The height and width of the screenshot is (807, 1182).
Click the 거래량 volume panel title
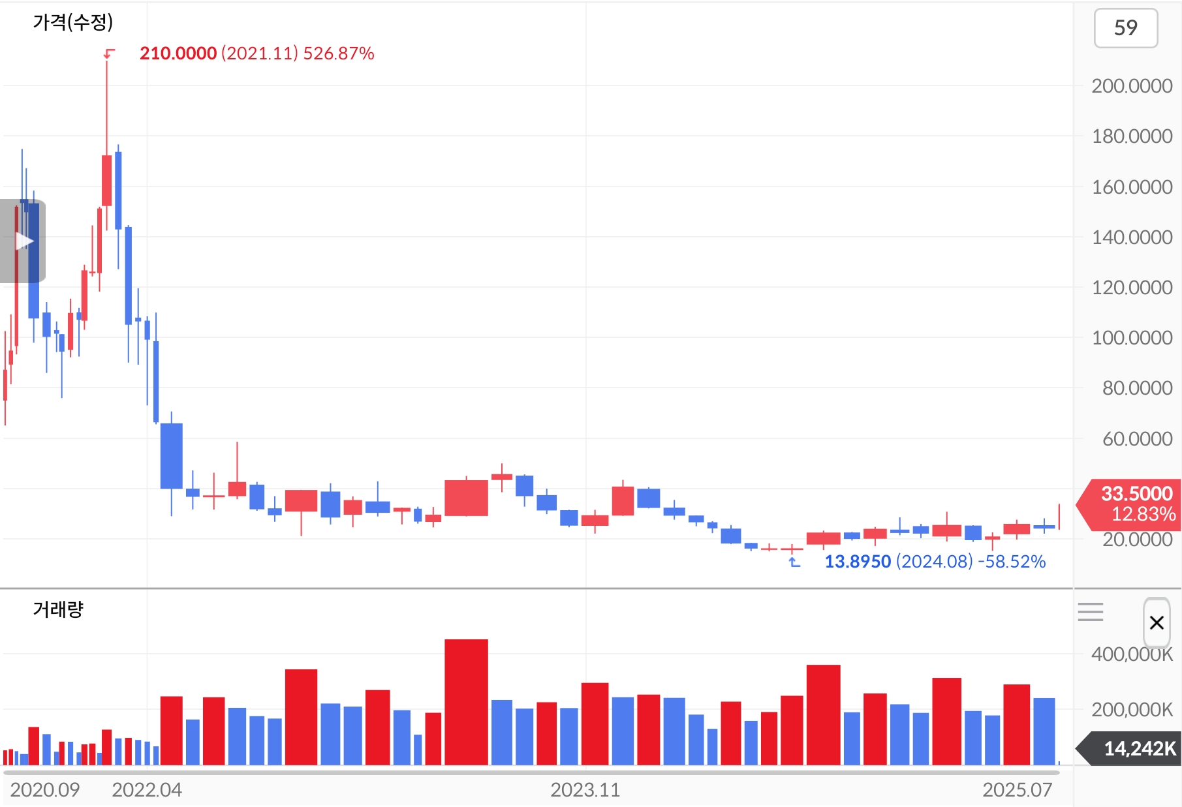click(58, 609)
